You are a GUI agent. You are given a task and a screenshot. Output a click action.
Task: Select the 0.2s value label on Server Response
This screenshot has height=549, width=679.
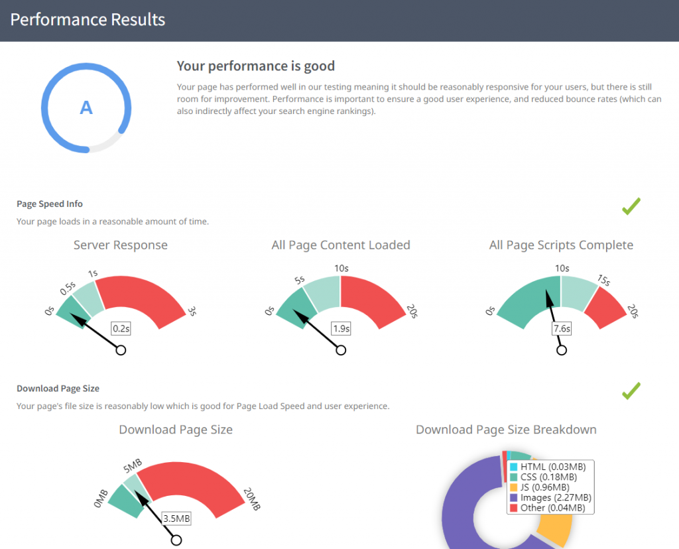pos(121,328)
